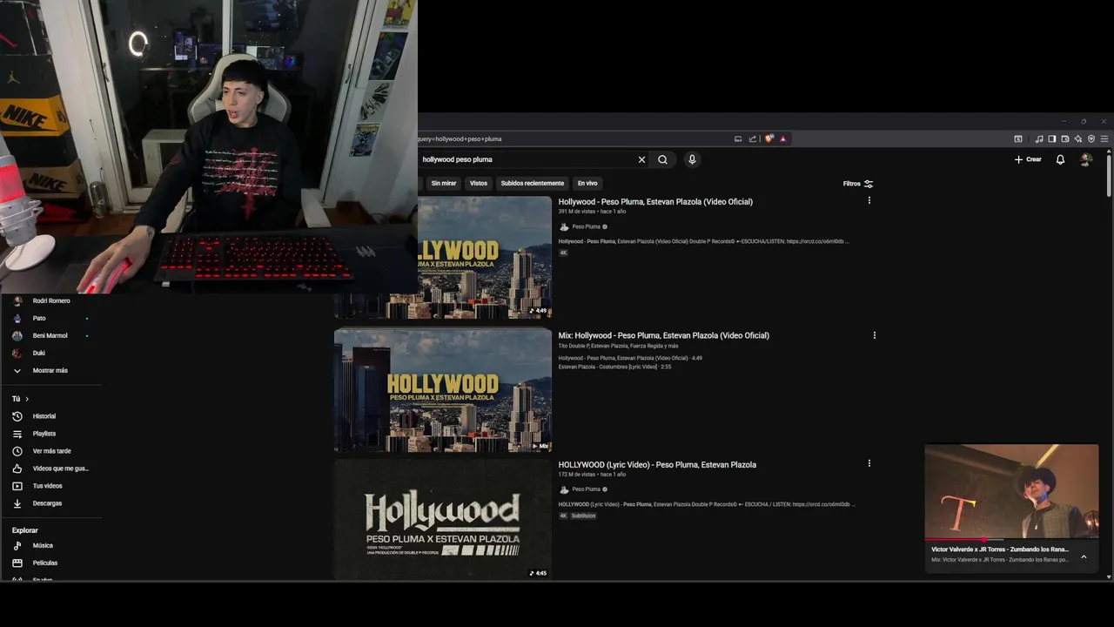
Task: Select the Subidos recientemente filter chip
Action: coord(533,183)
